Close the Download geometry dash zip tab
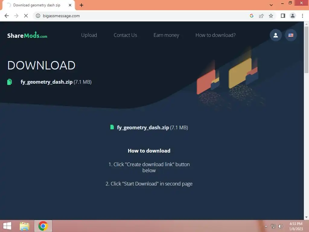 70,5
